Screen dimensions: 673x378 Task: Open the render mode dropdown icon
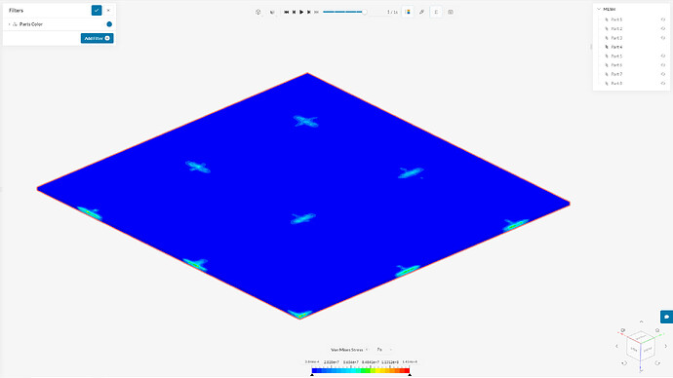coord(272,12)
